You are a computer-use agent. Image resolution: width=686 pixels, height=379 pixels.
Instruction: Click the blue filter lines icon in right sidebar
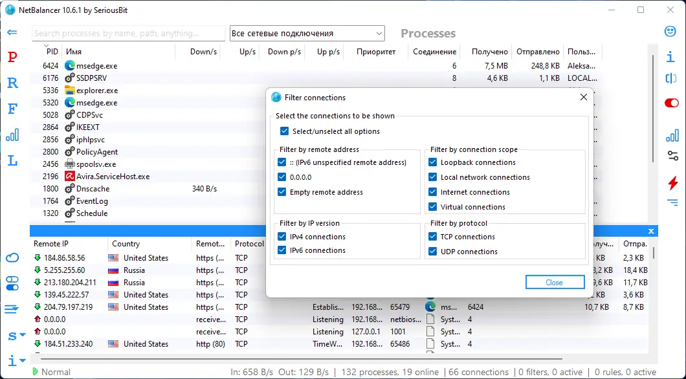tap(672, 202)
